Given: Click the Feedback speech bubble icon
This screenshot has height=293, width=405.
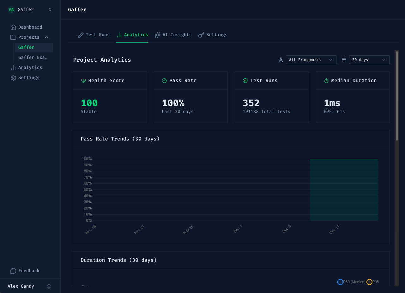Looking at the screenshot, I should (x=13, y=271).
